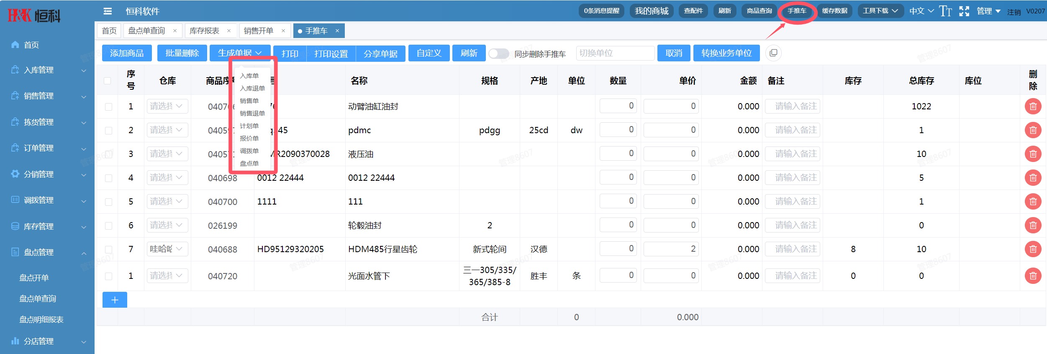Click the copy icon beside 转换业务单位
1047x354 pixels.
[x=773, y=53]
